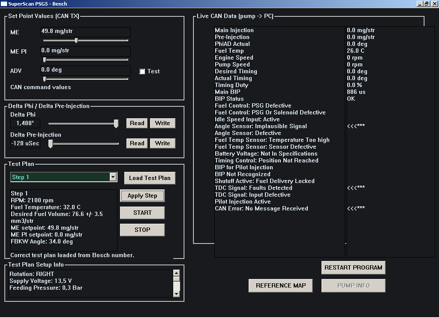Click 'Actual Timing' live data row
This screenshot has height=318, width=439.
point(233,78)
